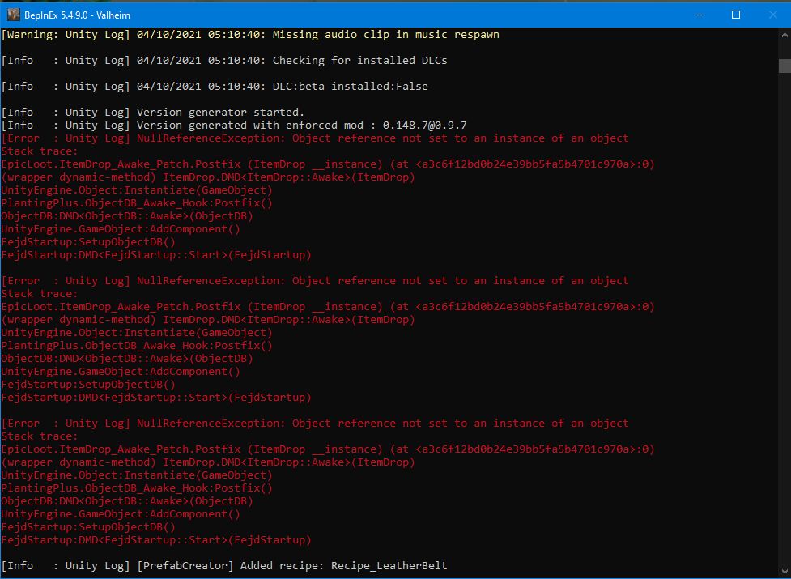Click the first EpicLoot.ItemDrop_Awake_Patch.Postfix line
Viewport: 791px width, 579px height.
pyautogui.click(x=328, y=164)
